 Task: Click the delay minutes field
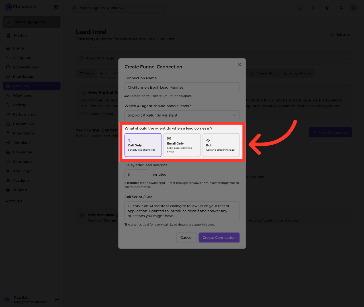[x=136, y=174]
